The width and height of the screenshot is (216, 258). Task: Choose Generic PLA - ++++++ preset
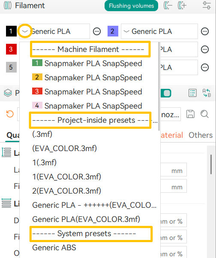coord(94,205)
